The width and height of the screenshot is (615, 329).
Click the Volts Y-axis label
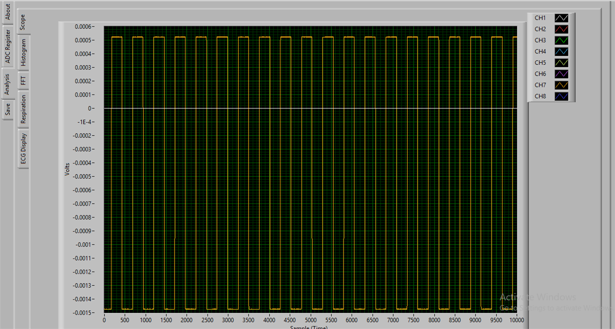tap(67, 169)
